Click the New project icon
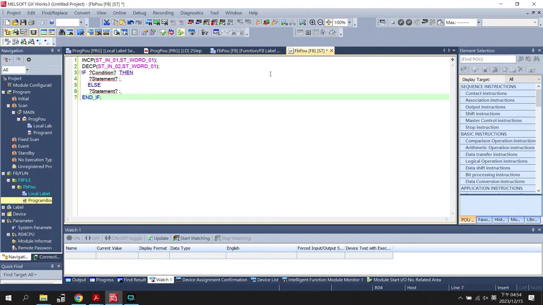The image size is (543, 305). 8,22
